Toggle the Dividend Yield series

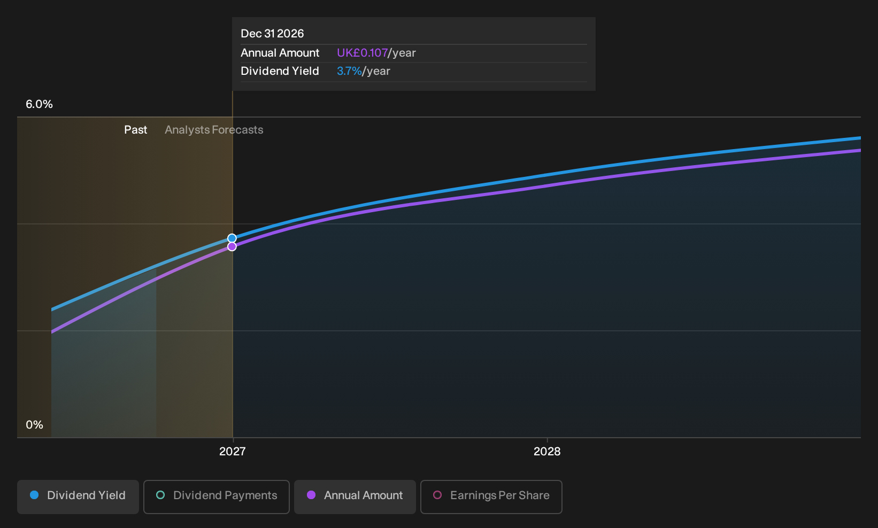[78, 497]
